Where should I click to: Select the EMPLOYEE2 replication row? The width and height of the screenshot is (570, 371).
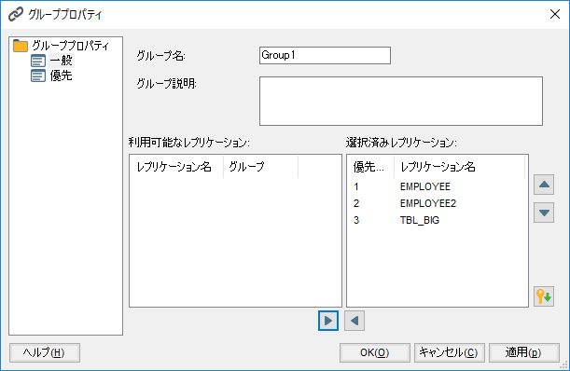437,203
